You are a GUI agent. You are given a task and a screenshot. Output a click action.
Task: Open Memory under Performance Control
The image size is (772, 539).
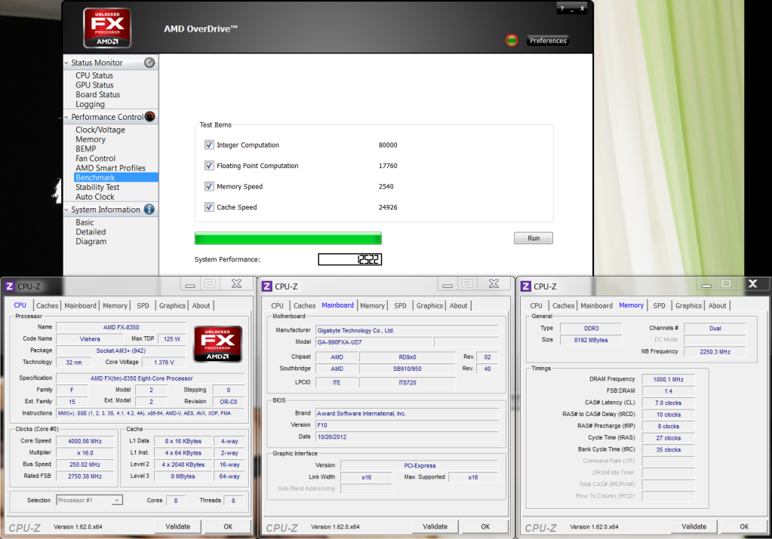[x=91, y=139]
